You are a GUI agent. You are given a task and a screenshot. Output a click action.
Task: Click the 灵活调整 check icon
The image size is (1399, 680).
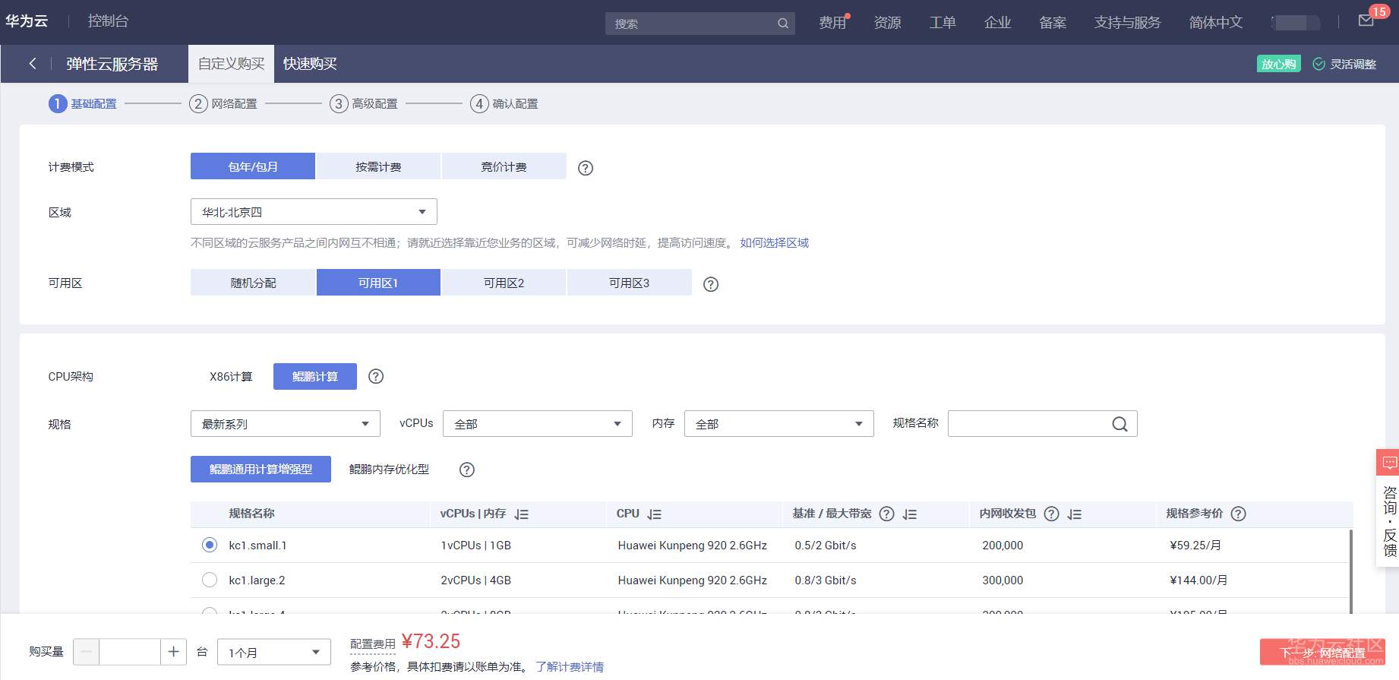(1319, 64)
